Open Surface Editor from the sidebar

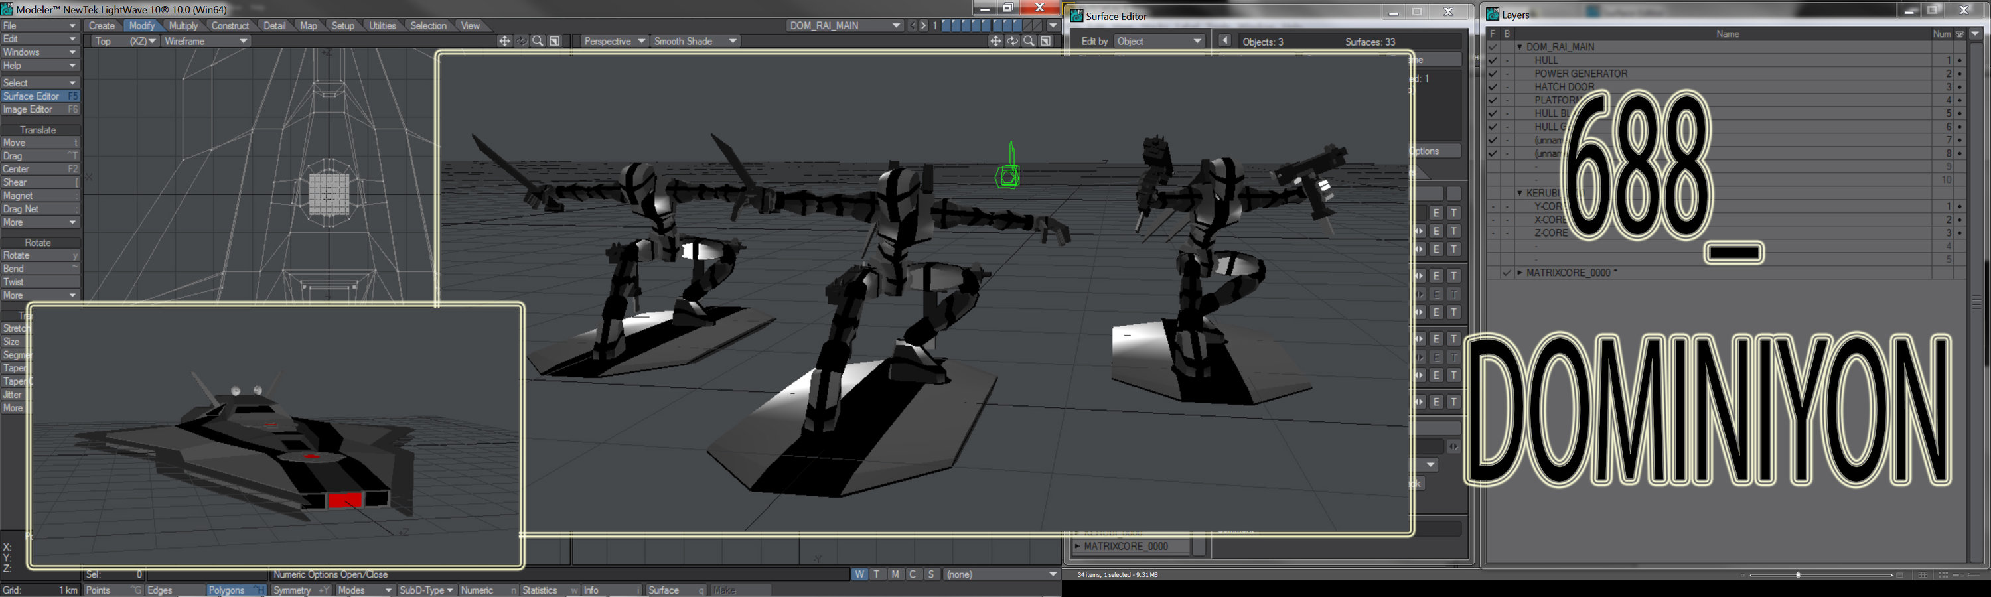[40, 96]
